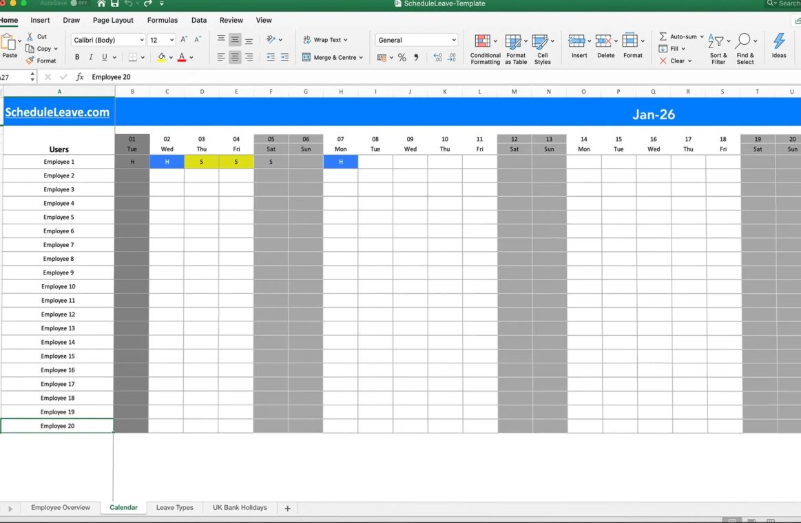Expand the Merge & Centre dropdown arrow
Image resolution: width=801 pixels, height=523 pixels.
[x=362, y=58]
